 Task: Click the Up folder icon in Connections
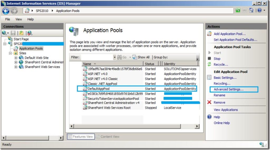pos(21,33)
